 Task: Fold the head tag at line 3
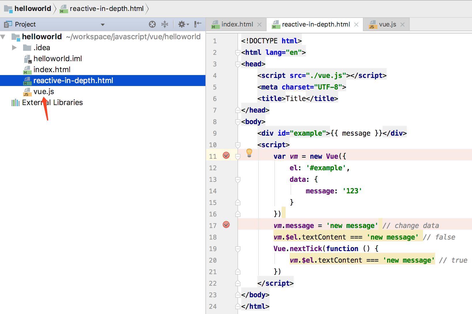pos(238,64)
